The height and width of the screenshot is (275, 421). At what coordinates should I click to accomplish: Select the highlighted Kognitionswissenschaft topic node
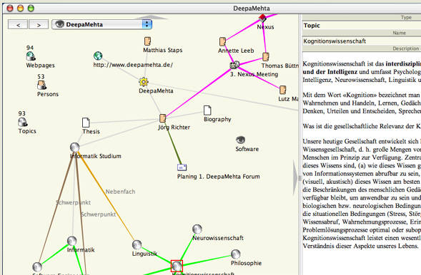click(x=177, y=266)
